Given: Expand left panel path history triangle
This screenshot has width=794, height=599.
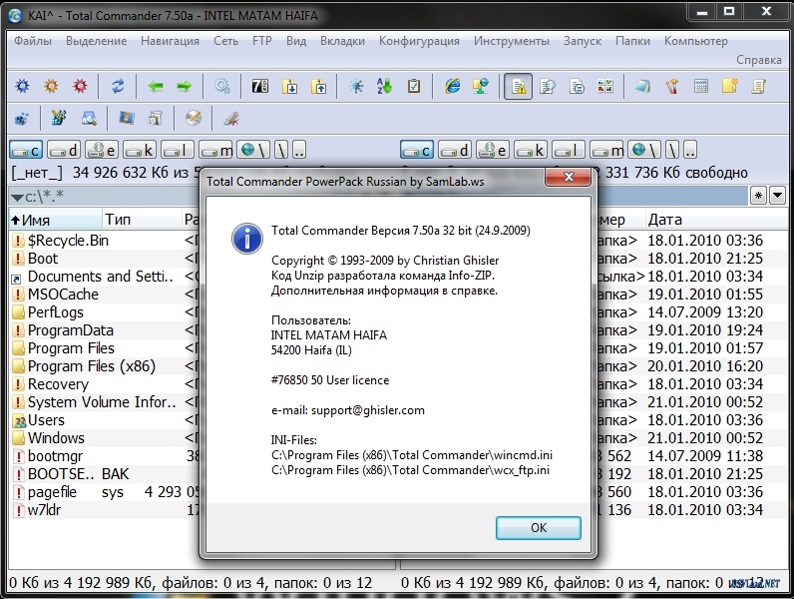Looking at the screenshot, I should [x=17, y=197].
